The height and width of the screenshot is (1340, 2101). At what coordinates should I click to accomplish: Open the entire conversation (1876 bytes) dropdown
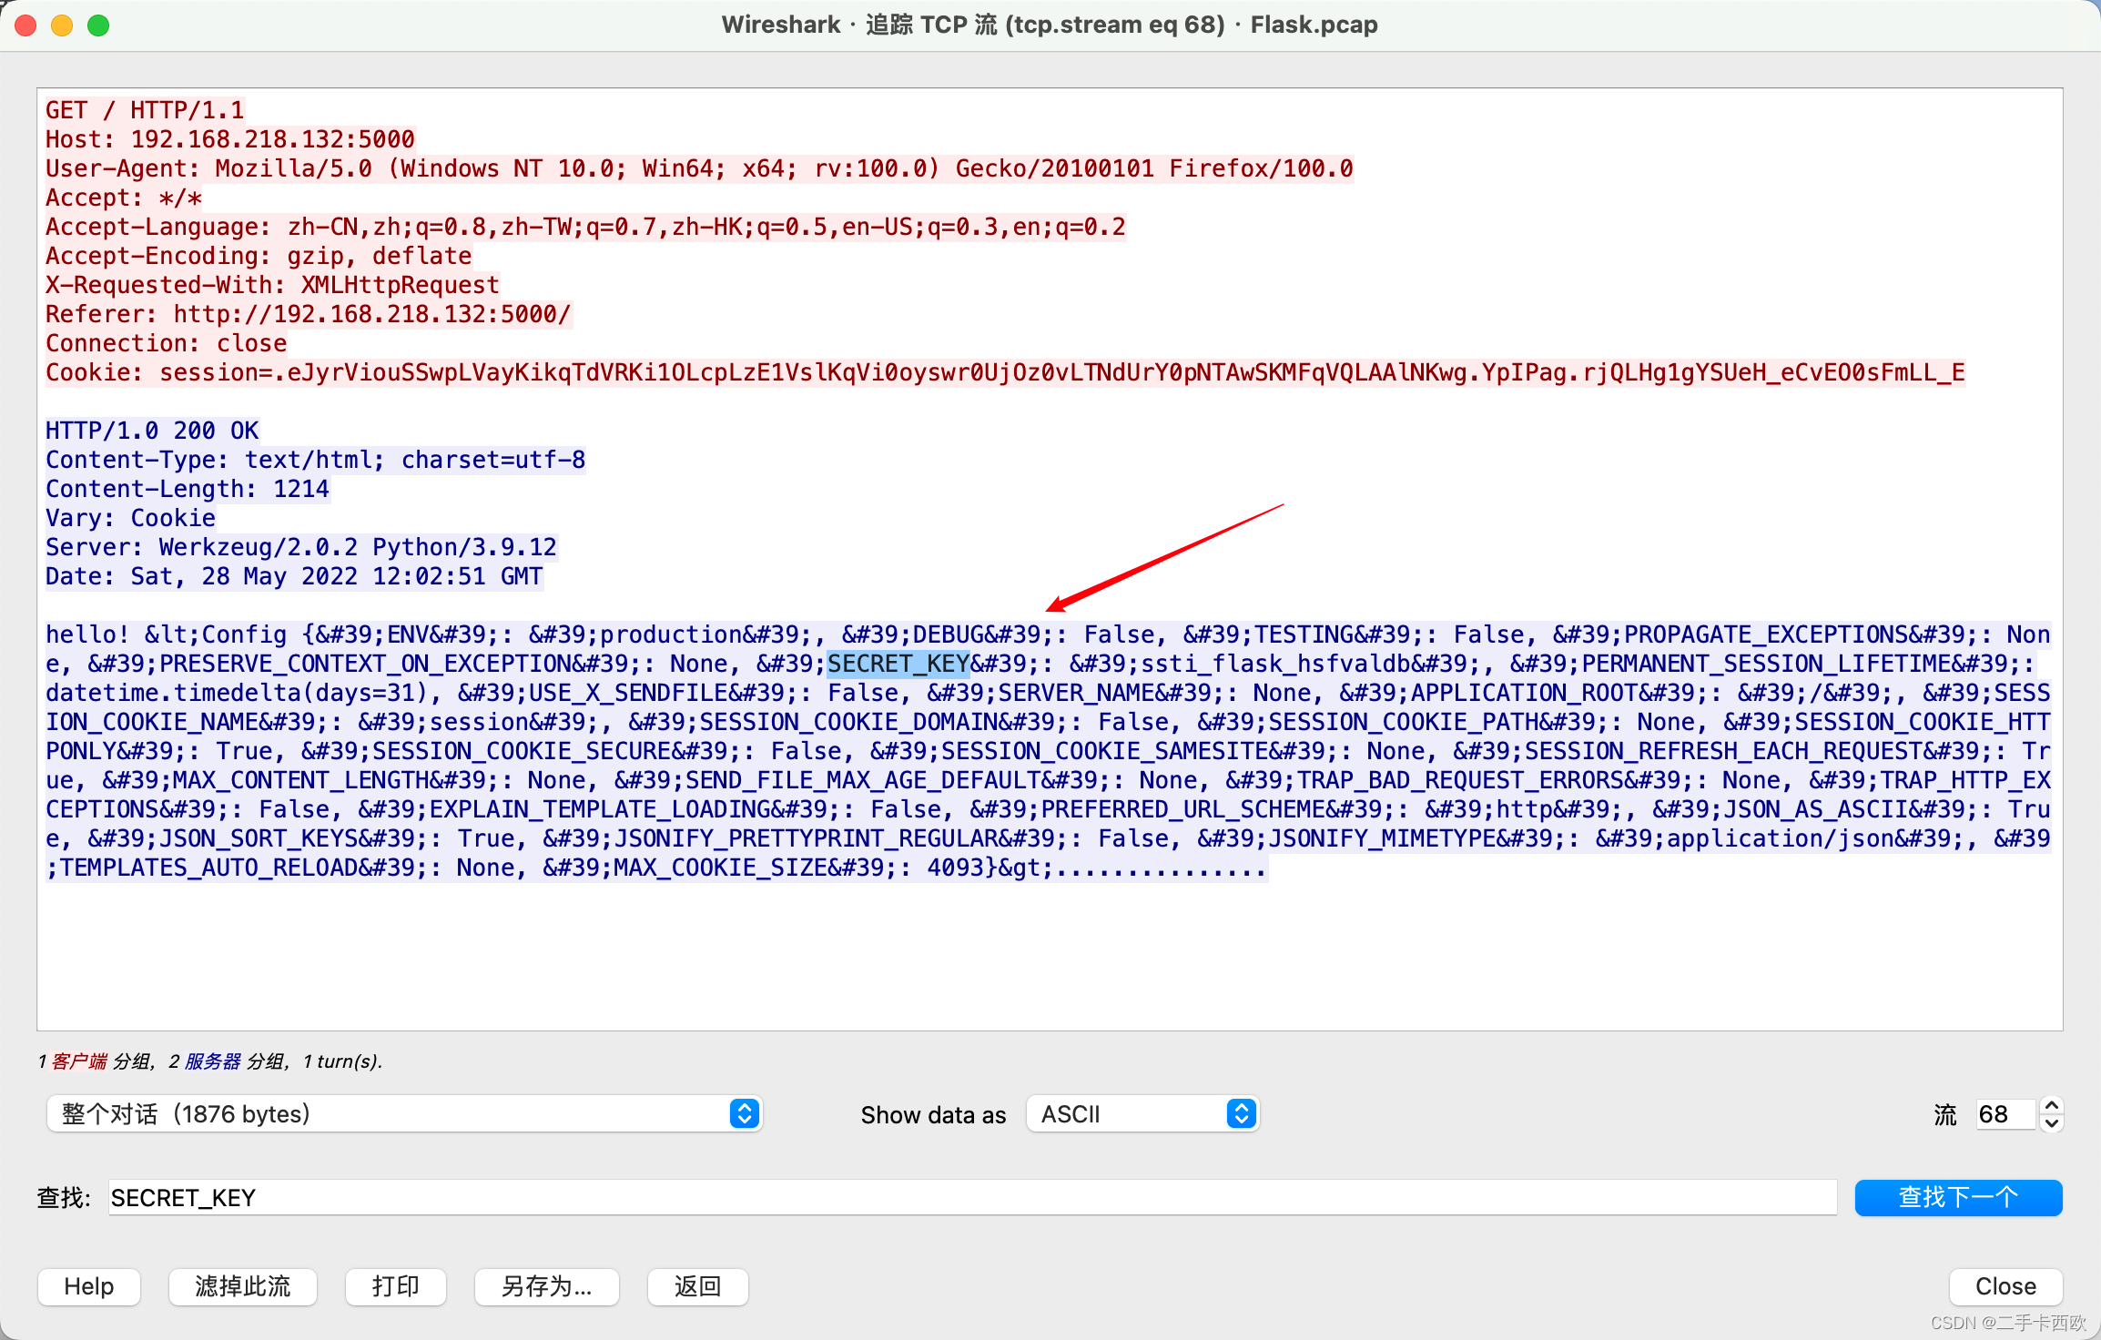tap(403, 1113)
